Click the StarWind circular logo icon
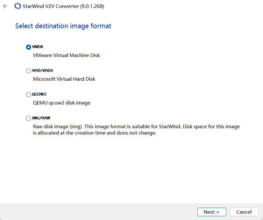The height and width of the screenshot is (220, 263). 18,6
